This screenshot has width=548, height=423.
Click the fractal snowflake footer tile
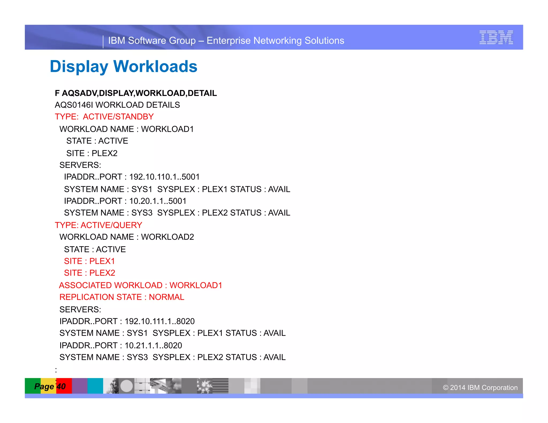(205, 386)
